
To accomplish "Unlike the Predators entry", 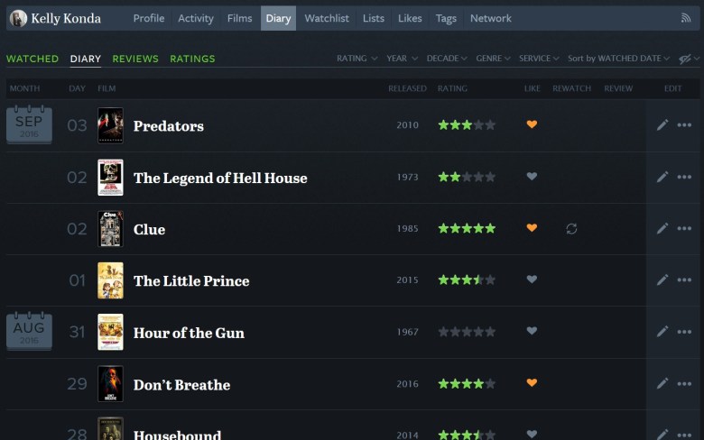I will click(x=532, y=124).
